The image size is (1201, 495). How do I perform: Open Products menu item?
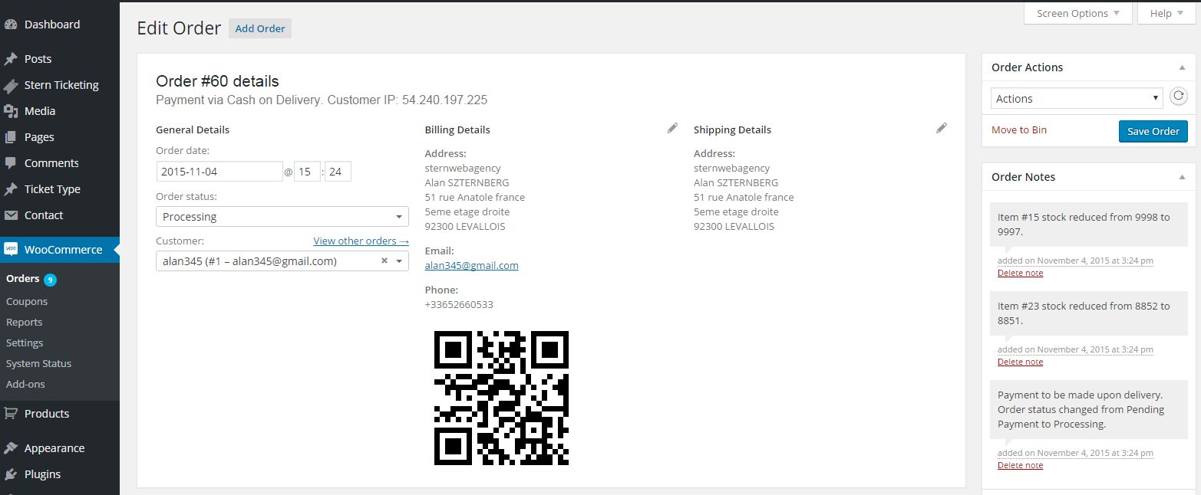point(60,414)
